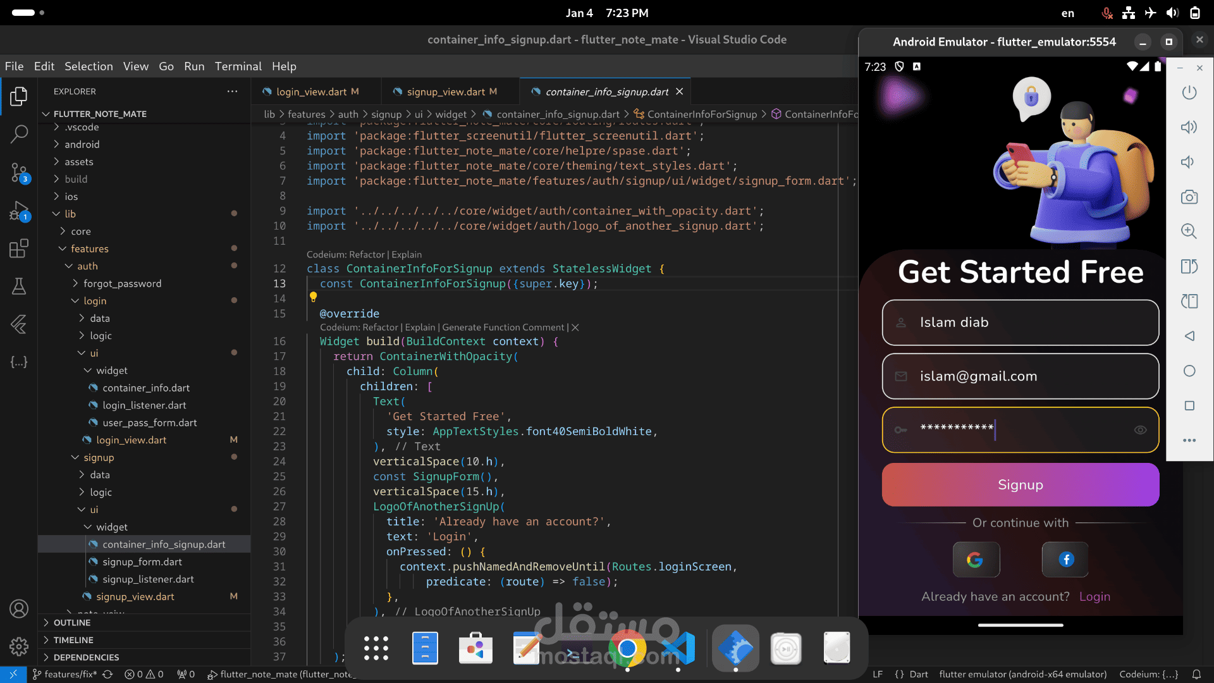Open the Manage gear in activity bar
The width and height of the screenshot is (1214, 683).
19,646
